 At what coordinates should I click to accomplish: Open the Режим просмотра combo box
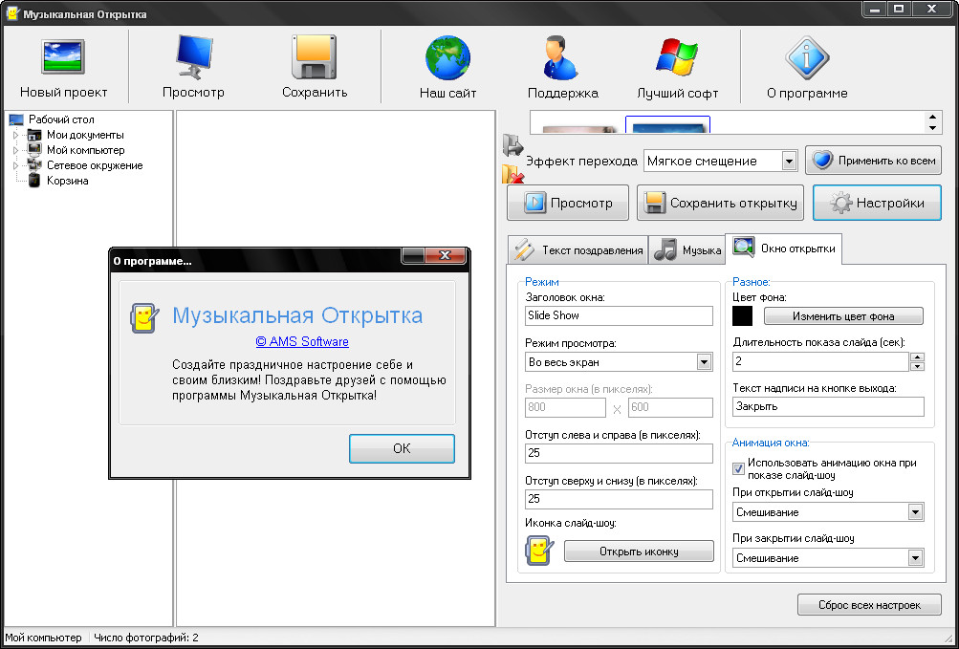(x=619, y=362)
